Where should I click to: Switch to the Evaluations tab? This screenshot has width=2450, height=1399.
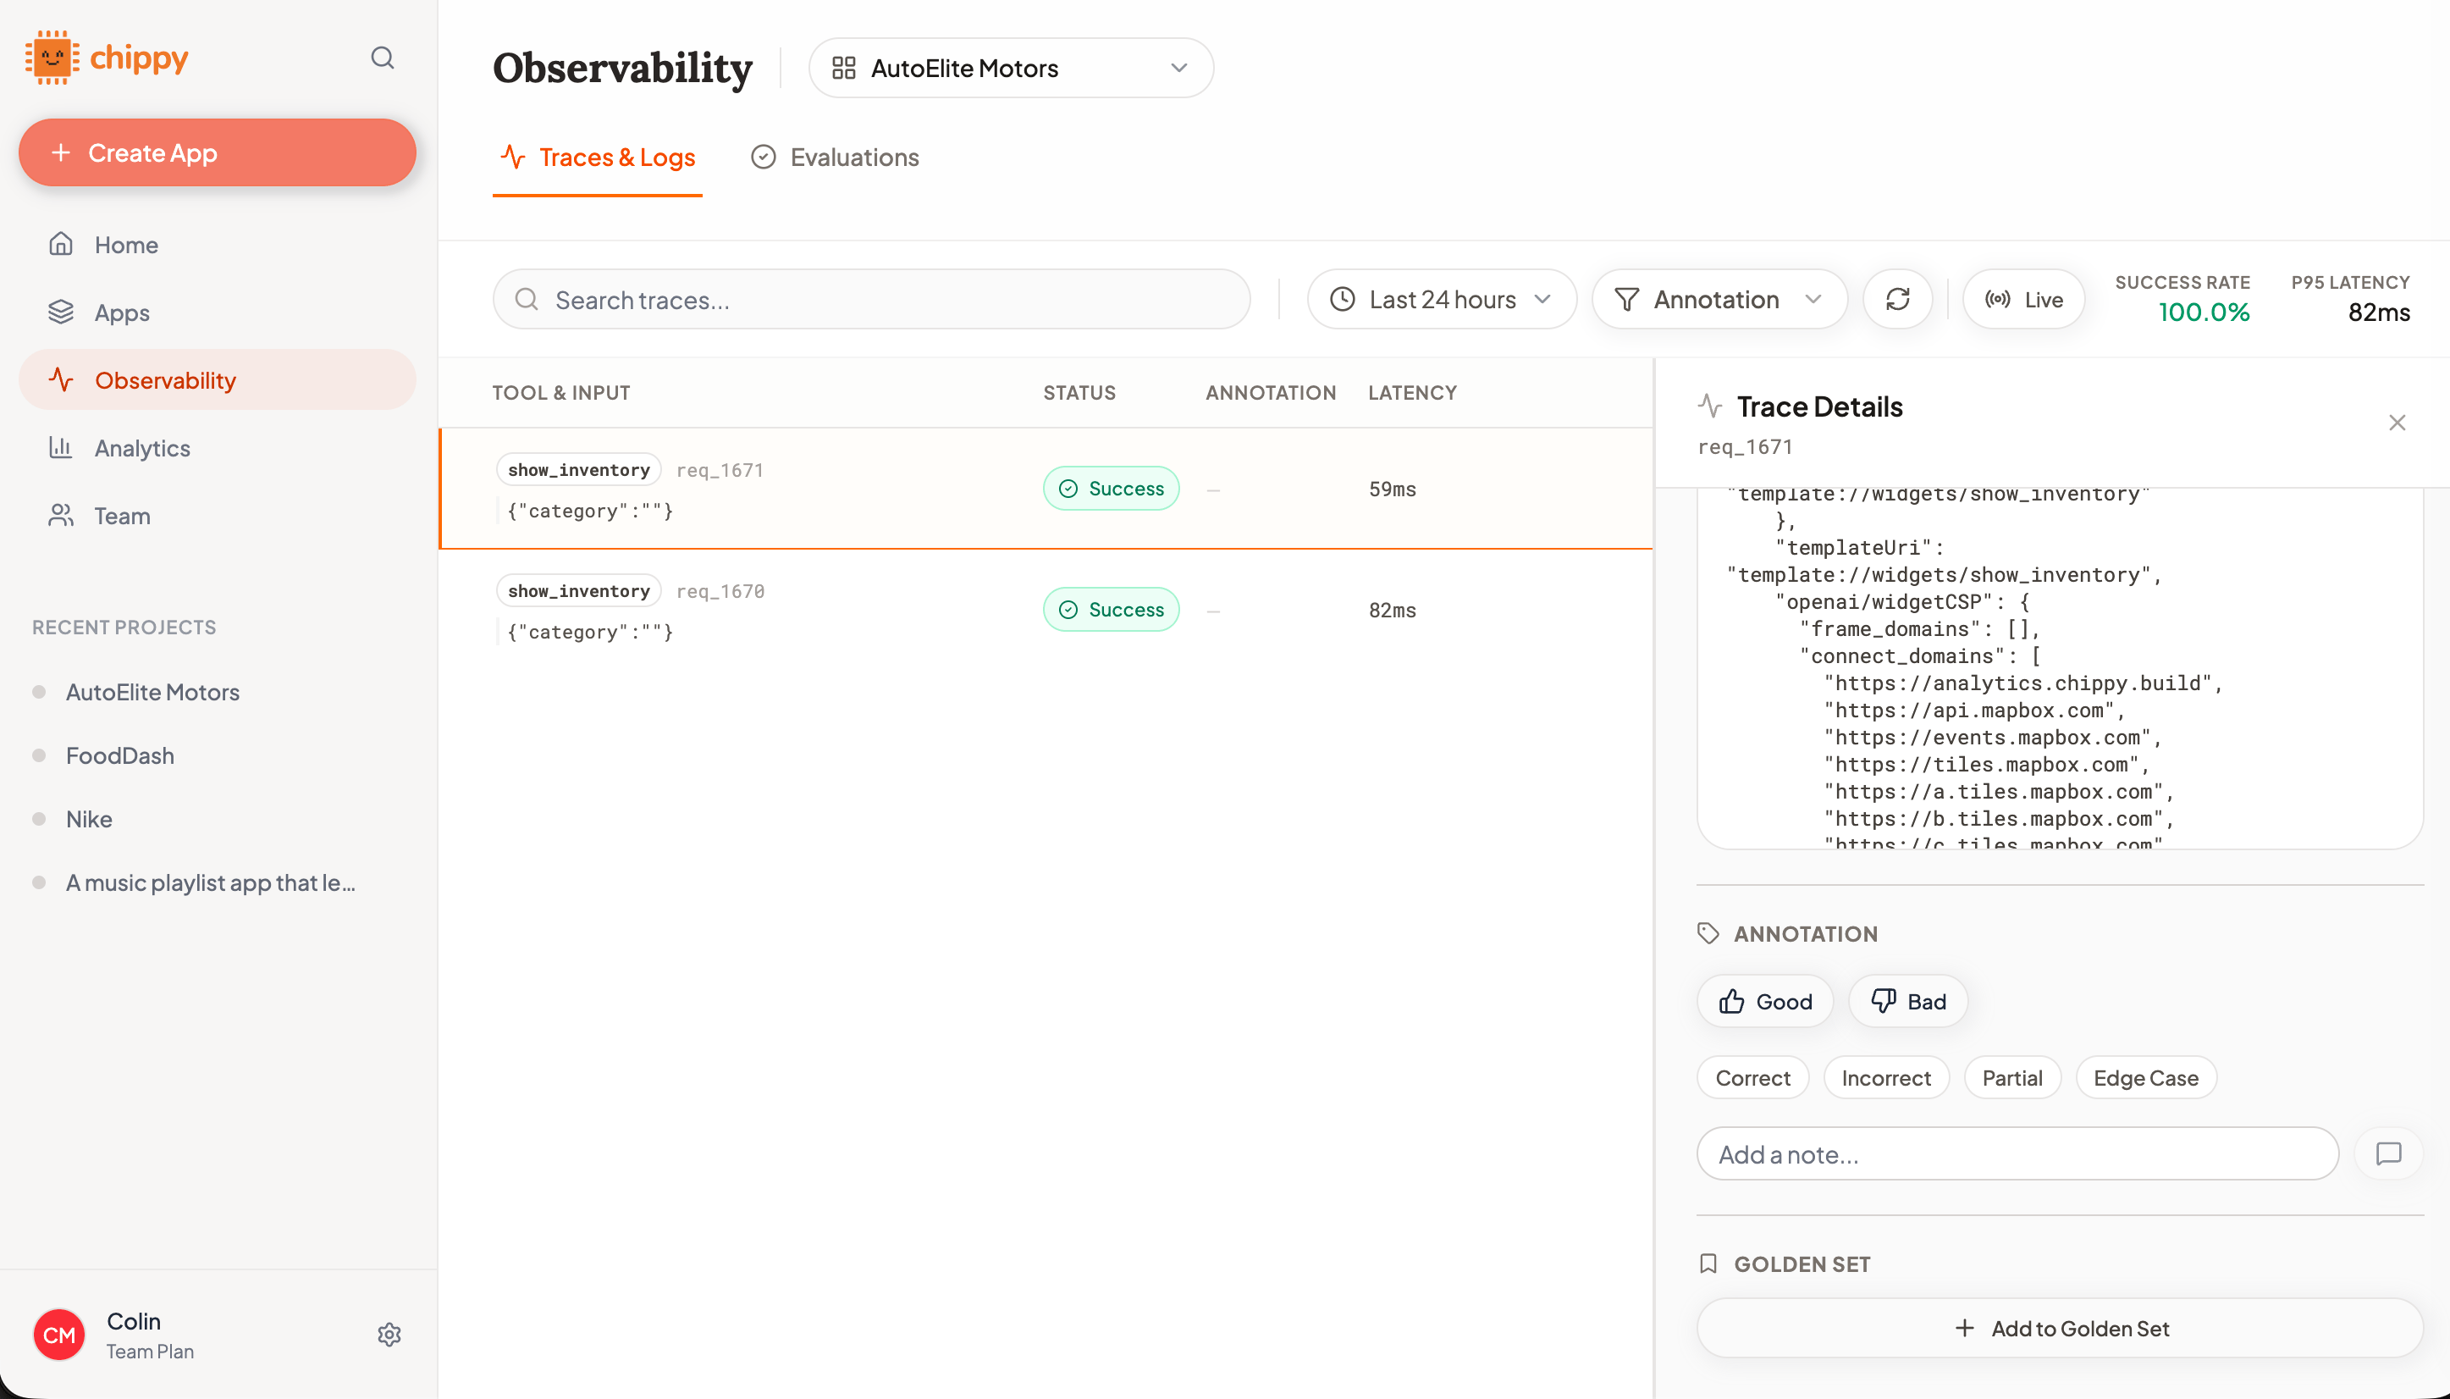(835, 158)
